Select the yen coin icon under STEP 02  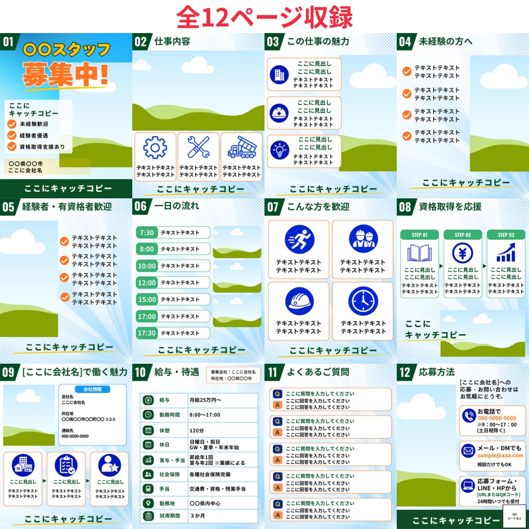click(x=462, y=253)
